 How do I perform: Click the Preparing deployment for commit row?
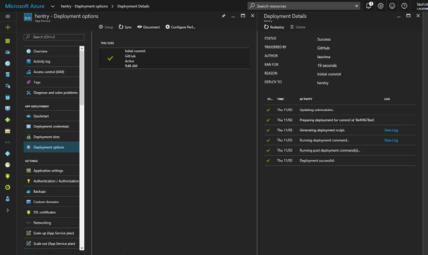pyautogui.click(x=340, y=120)
